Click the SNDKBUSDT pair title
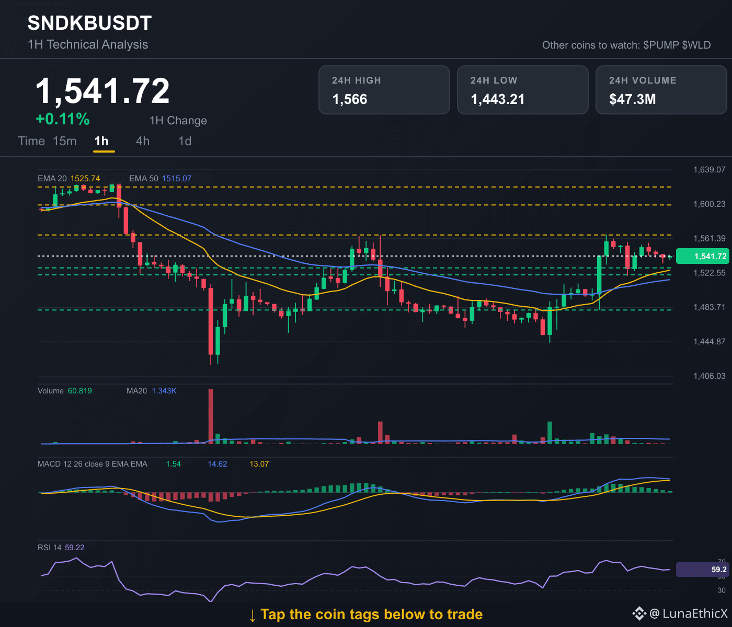 pyautogui.click(x=89, y=23)
